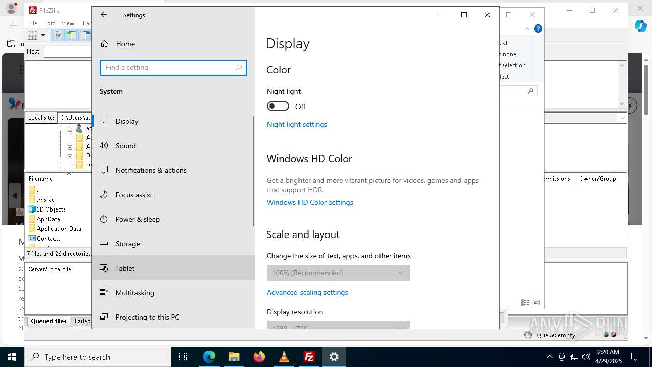652x367 pixels.
Task: Go back using the Settings back arrow
Action: tap(104, 15)
